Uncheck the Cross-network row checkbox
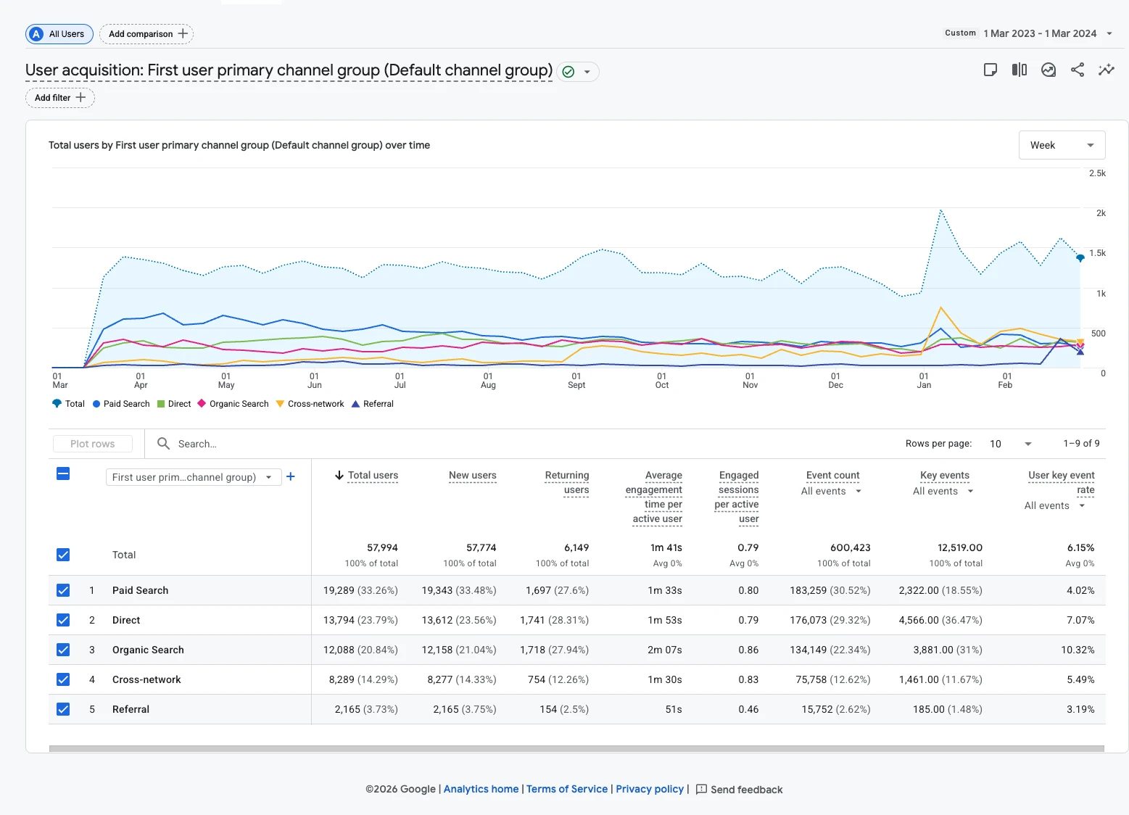The width and height of the screenshot is (1129, 815). 63,679
